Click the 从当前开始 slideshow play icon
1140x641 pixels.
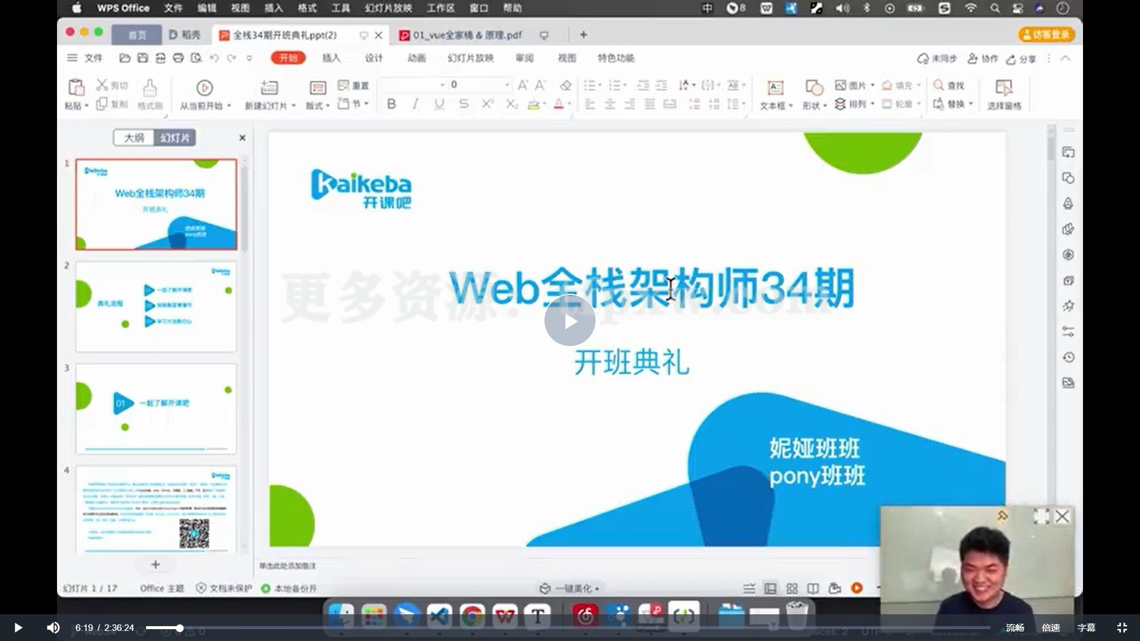(204, 88)
